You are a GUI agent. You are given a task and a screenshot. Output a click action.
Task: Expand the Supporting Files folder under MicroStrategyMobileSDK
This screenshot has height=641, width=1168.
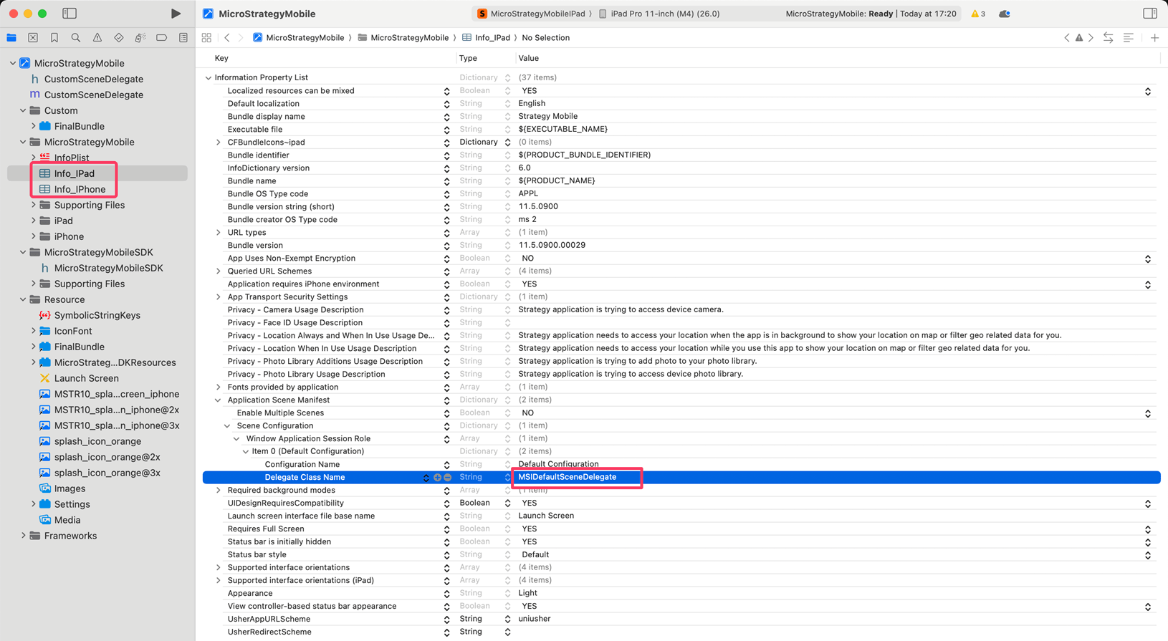tap(34, 284)
